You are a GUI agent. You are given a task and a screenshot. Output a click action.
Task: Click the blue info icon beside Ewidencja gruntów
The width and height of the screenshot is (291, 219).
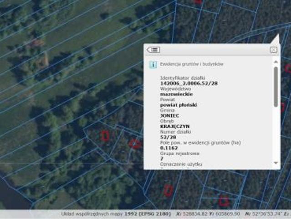(x=153, y=64)
